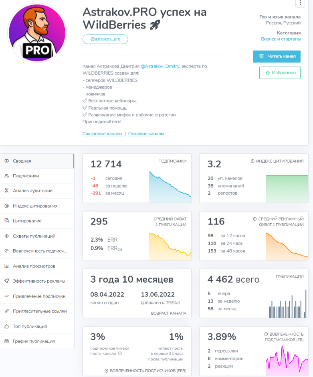Open Анализ аудитории in the sidebar

[x=37, y=191]
